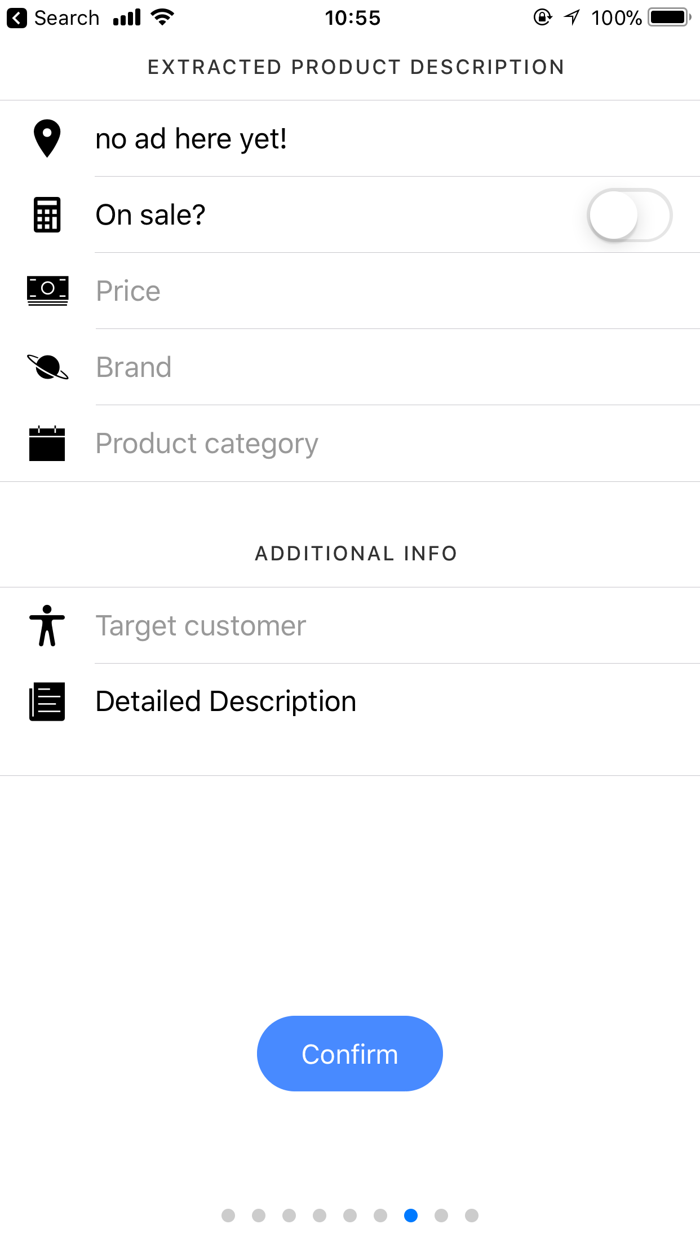The image size is (700, 1246).
Task: Tap the cash bill icon for Price
Action: (48, 291)
